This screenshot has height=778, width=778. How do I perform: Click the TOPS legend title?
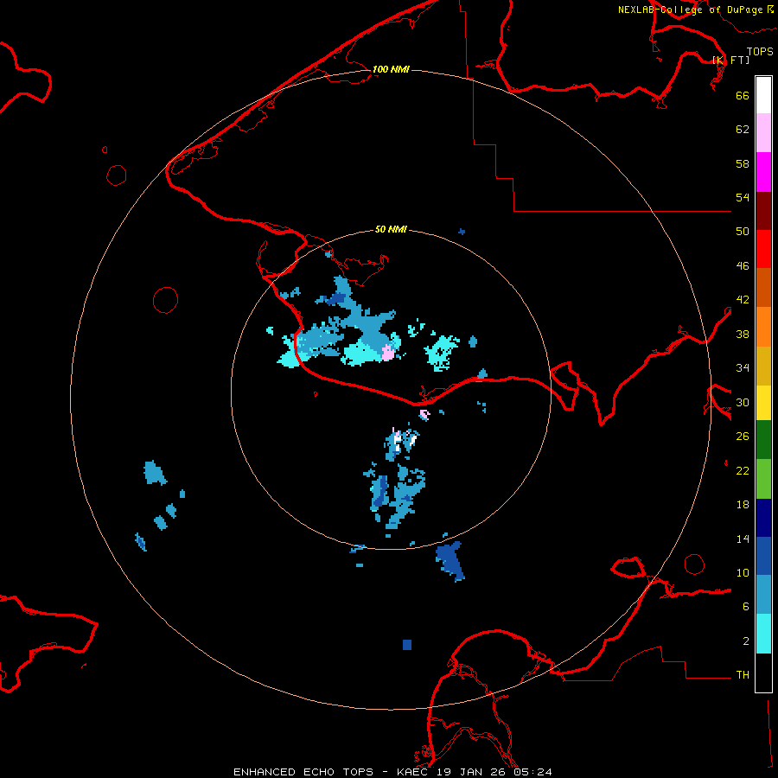pos(760,51)
